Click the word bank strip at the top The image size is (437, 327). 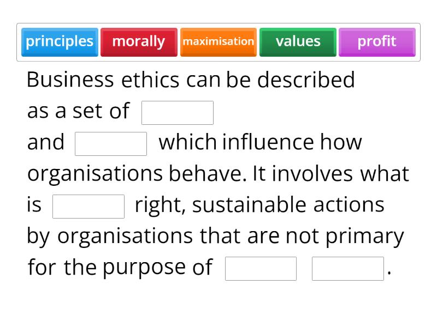(x=218, y=42)
